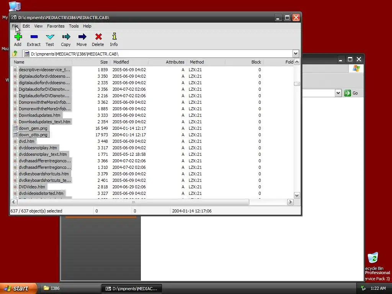
Task: Click the Move toolbar icon
Action: click(x=82, y=37)
